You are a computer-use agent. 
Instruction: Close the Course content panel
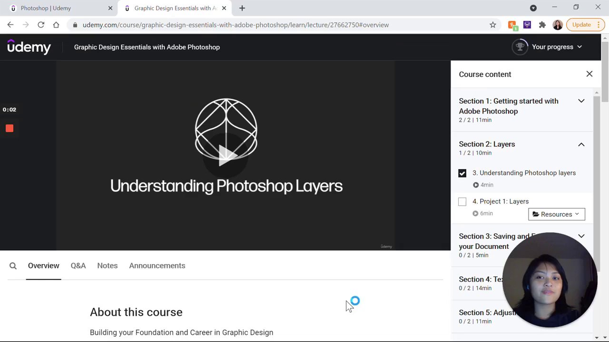click(589, 74)
